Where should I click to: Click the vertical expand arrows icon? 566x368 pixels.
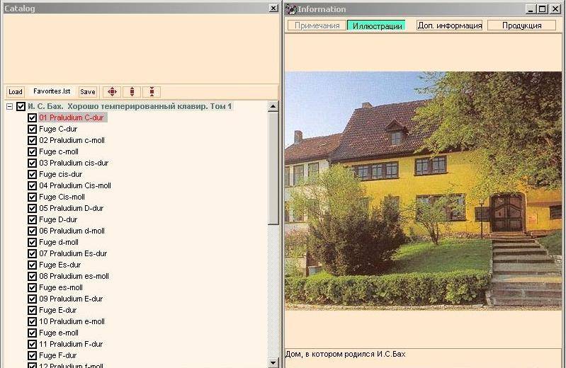132,91
